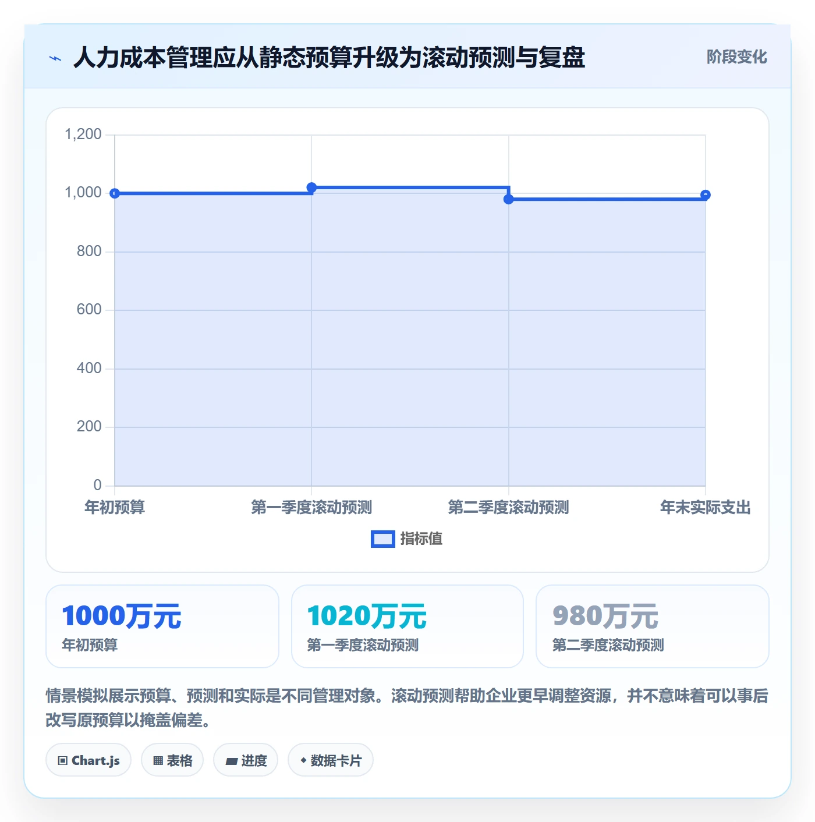The width and height of the screenshot is (815, 822).
Task: Click the 200 y-axis tick label
Action: (89, 427)
